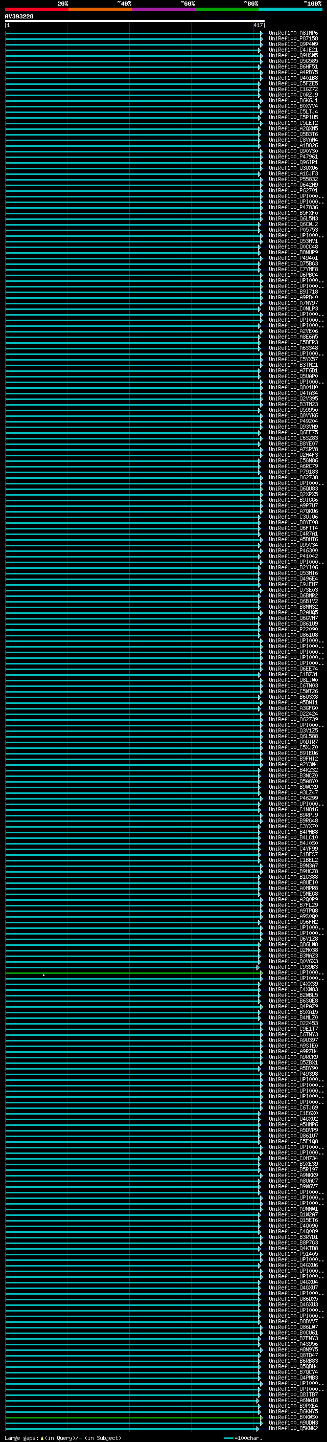Click the orange ~40% identity color segment
This screenshot has width=327, height=1442.
tap(100, 10)
